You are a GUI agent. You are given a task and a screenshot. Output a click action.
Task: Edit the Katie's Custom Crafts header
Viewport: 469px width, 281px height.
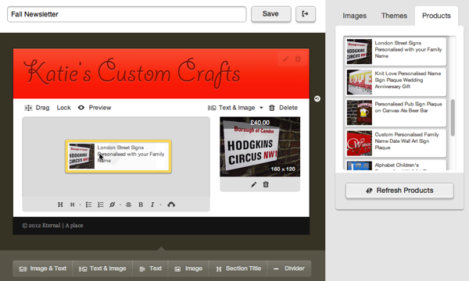[286, 59]
